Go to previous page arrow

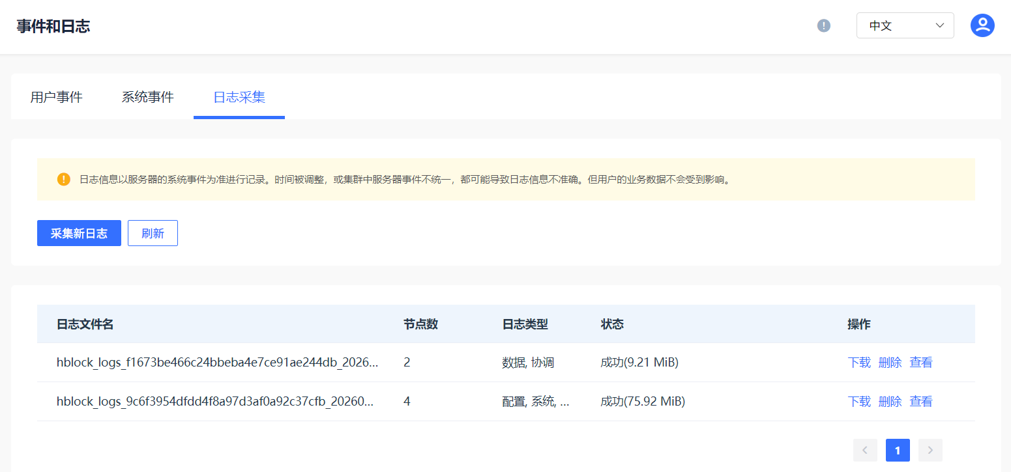point(865,450)
